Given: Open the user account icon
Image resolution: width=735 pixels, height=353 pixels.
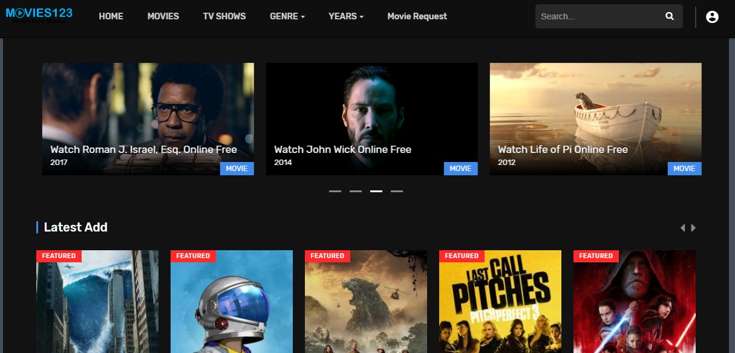Looking at the screenshot, I should pyautogui.click(x=713, y=17).
